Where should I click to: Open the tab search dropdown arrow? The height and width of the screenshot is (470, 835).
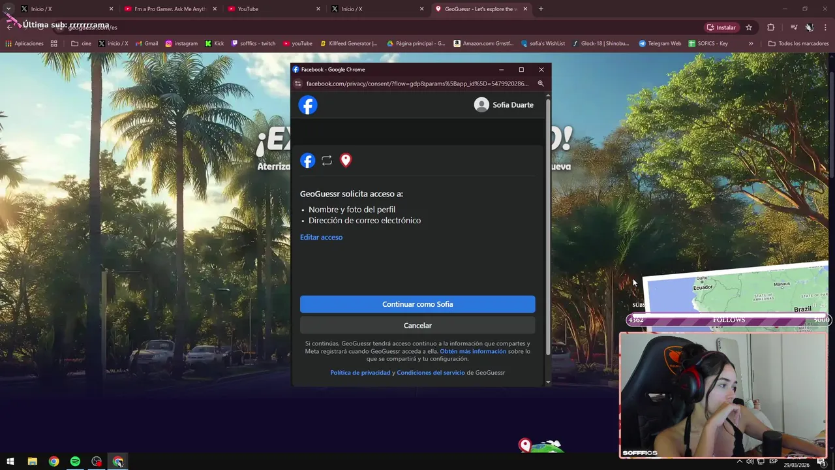[x=10, y=9]
